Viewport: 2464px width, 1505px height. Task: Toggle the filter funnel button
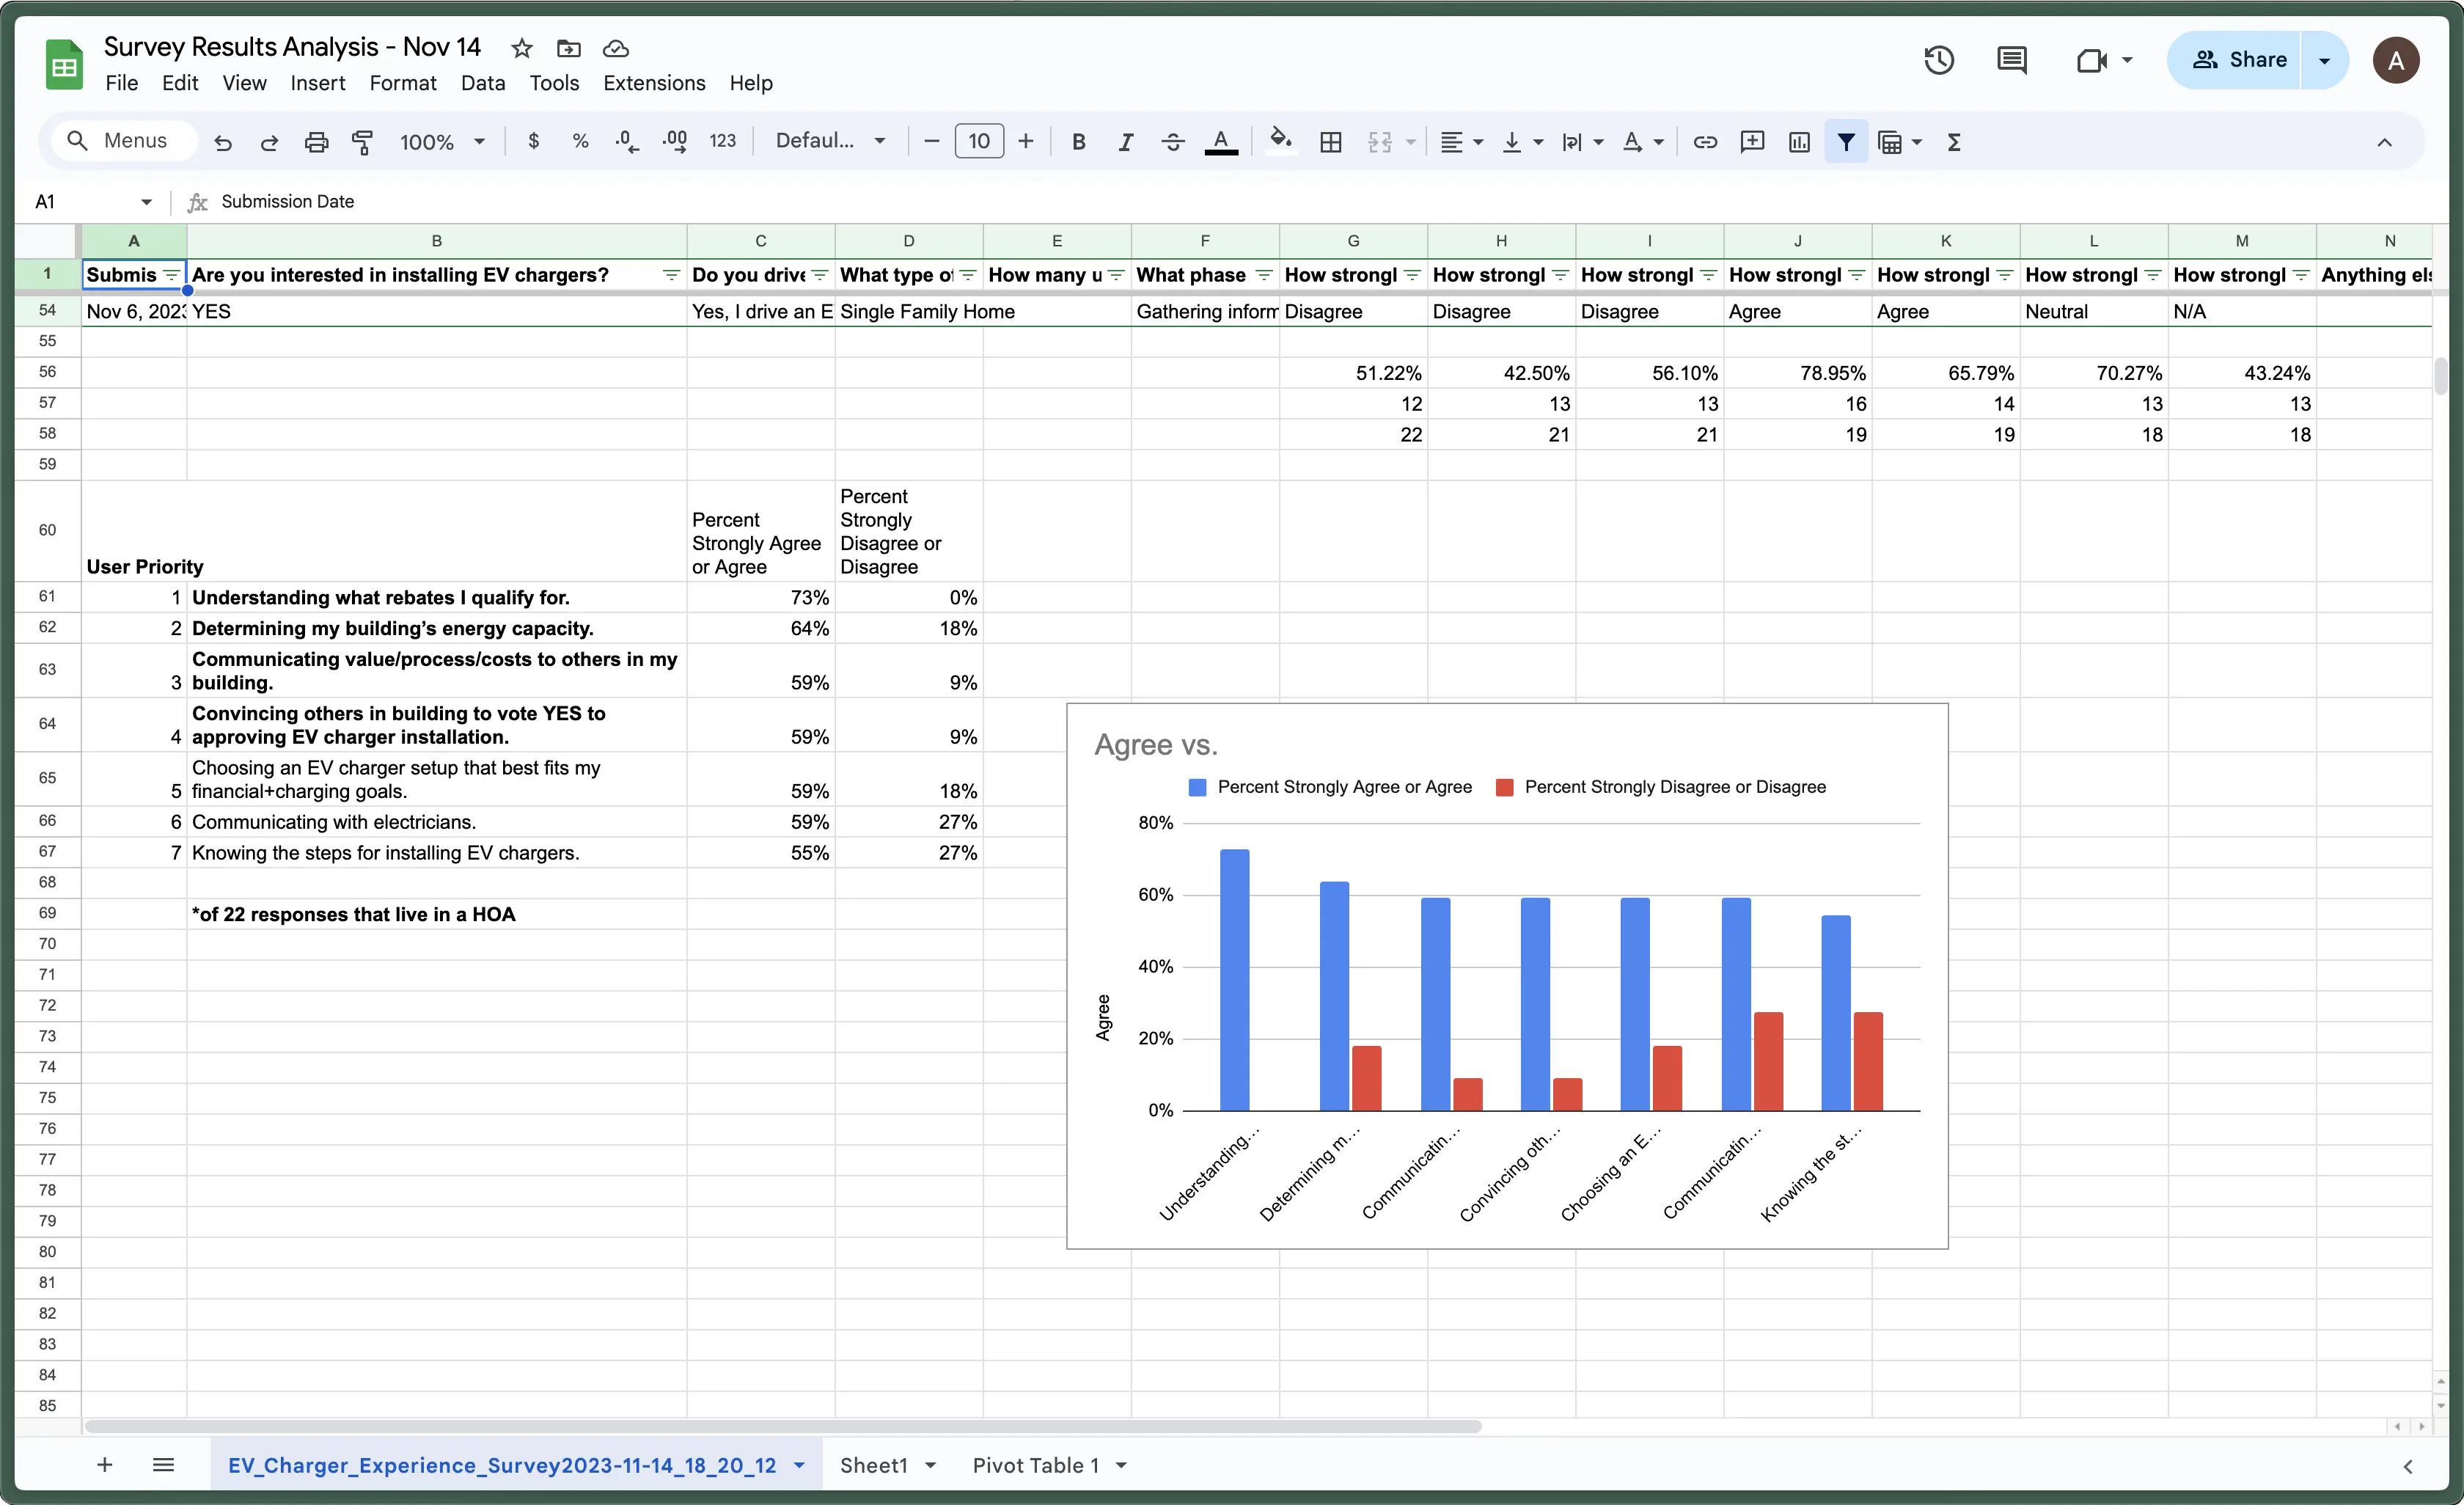[x=1846, y=142]
